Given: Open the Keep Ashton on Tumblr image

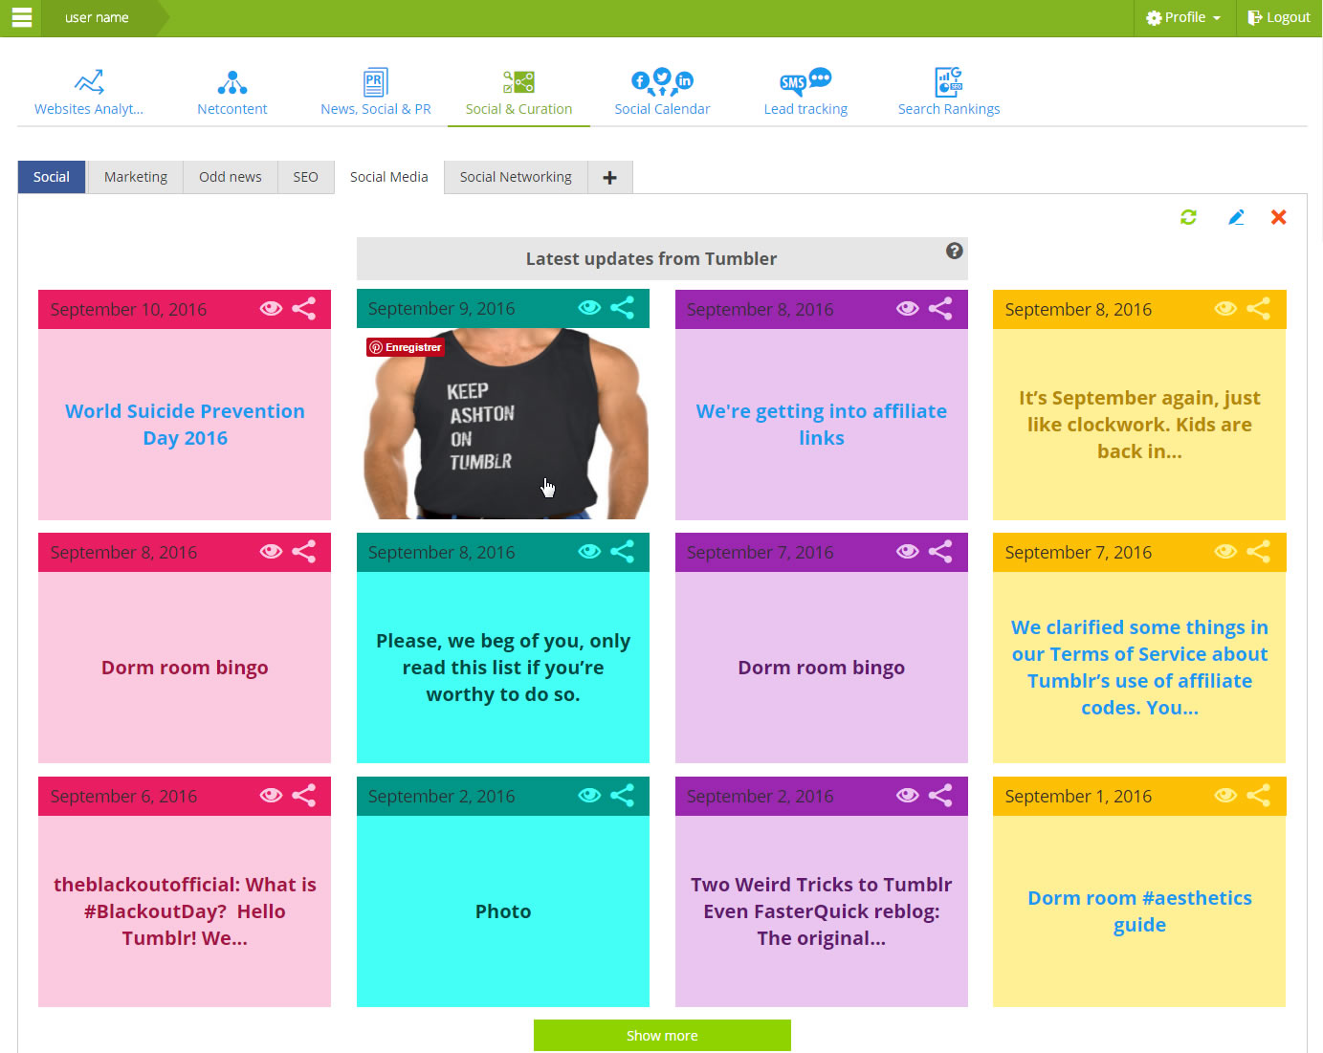Looking at the screenshot, I should click(503, 424).
